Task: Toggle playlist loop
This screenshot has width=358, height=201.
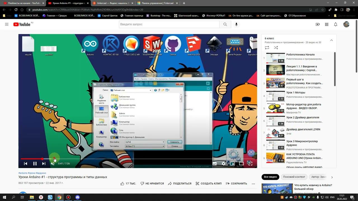Action: [x=267, y=48]
